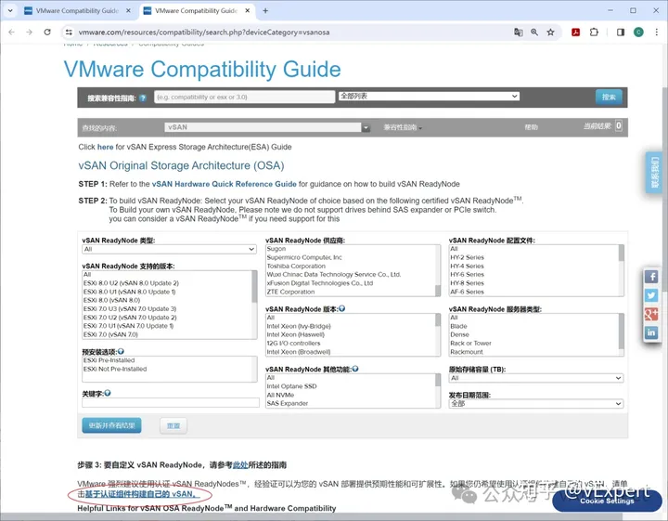This screenshot has height=521, width=668.
Task: Open the Chrome three-dot menu
Action: coord(656,32)
